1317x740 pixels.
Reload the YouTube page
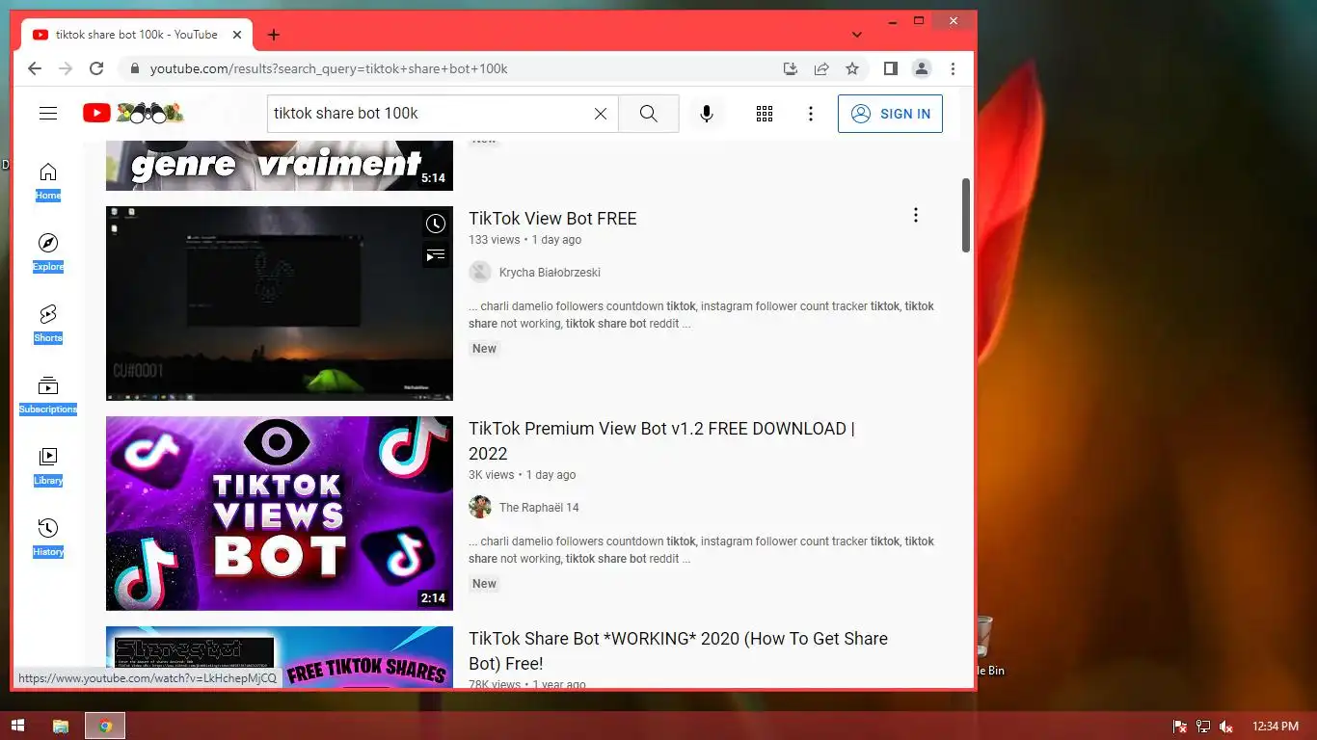(x=96, y=68)
